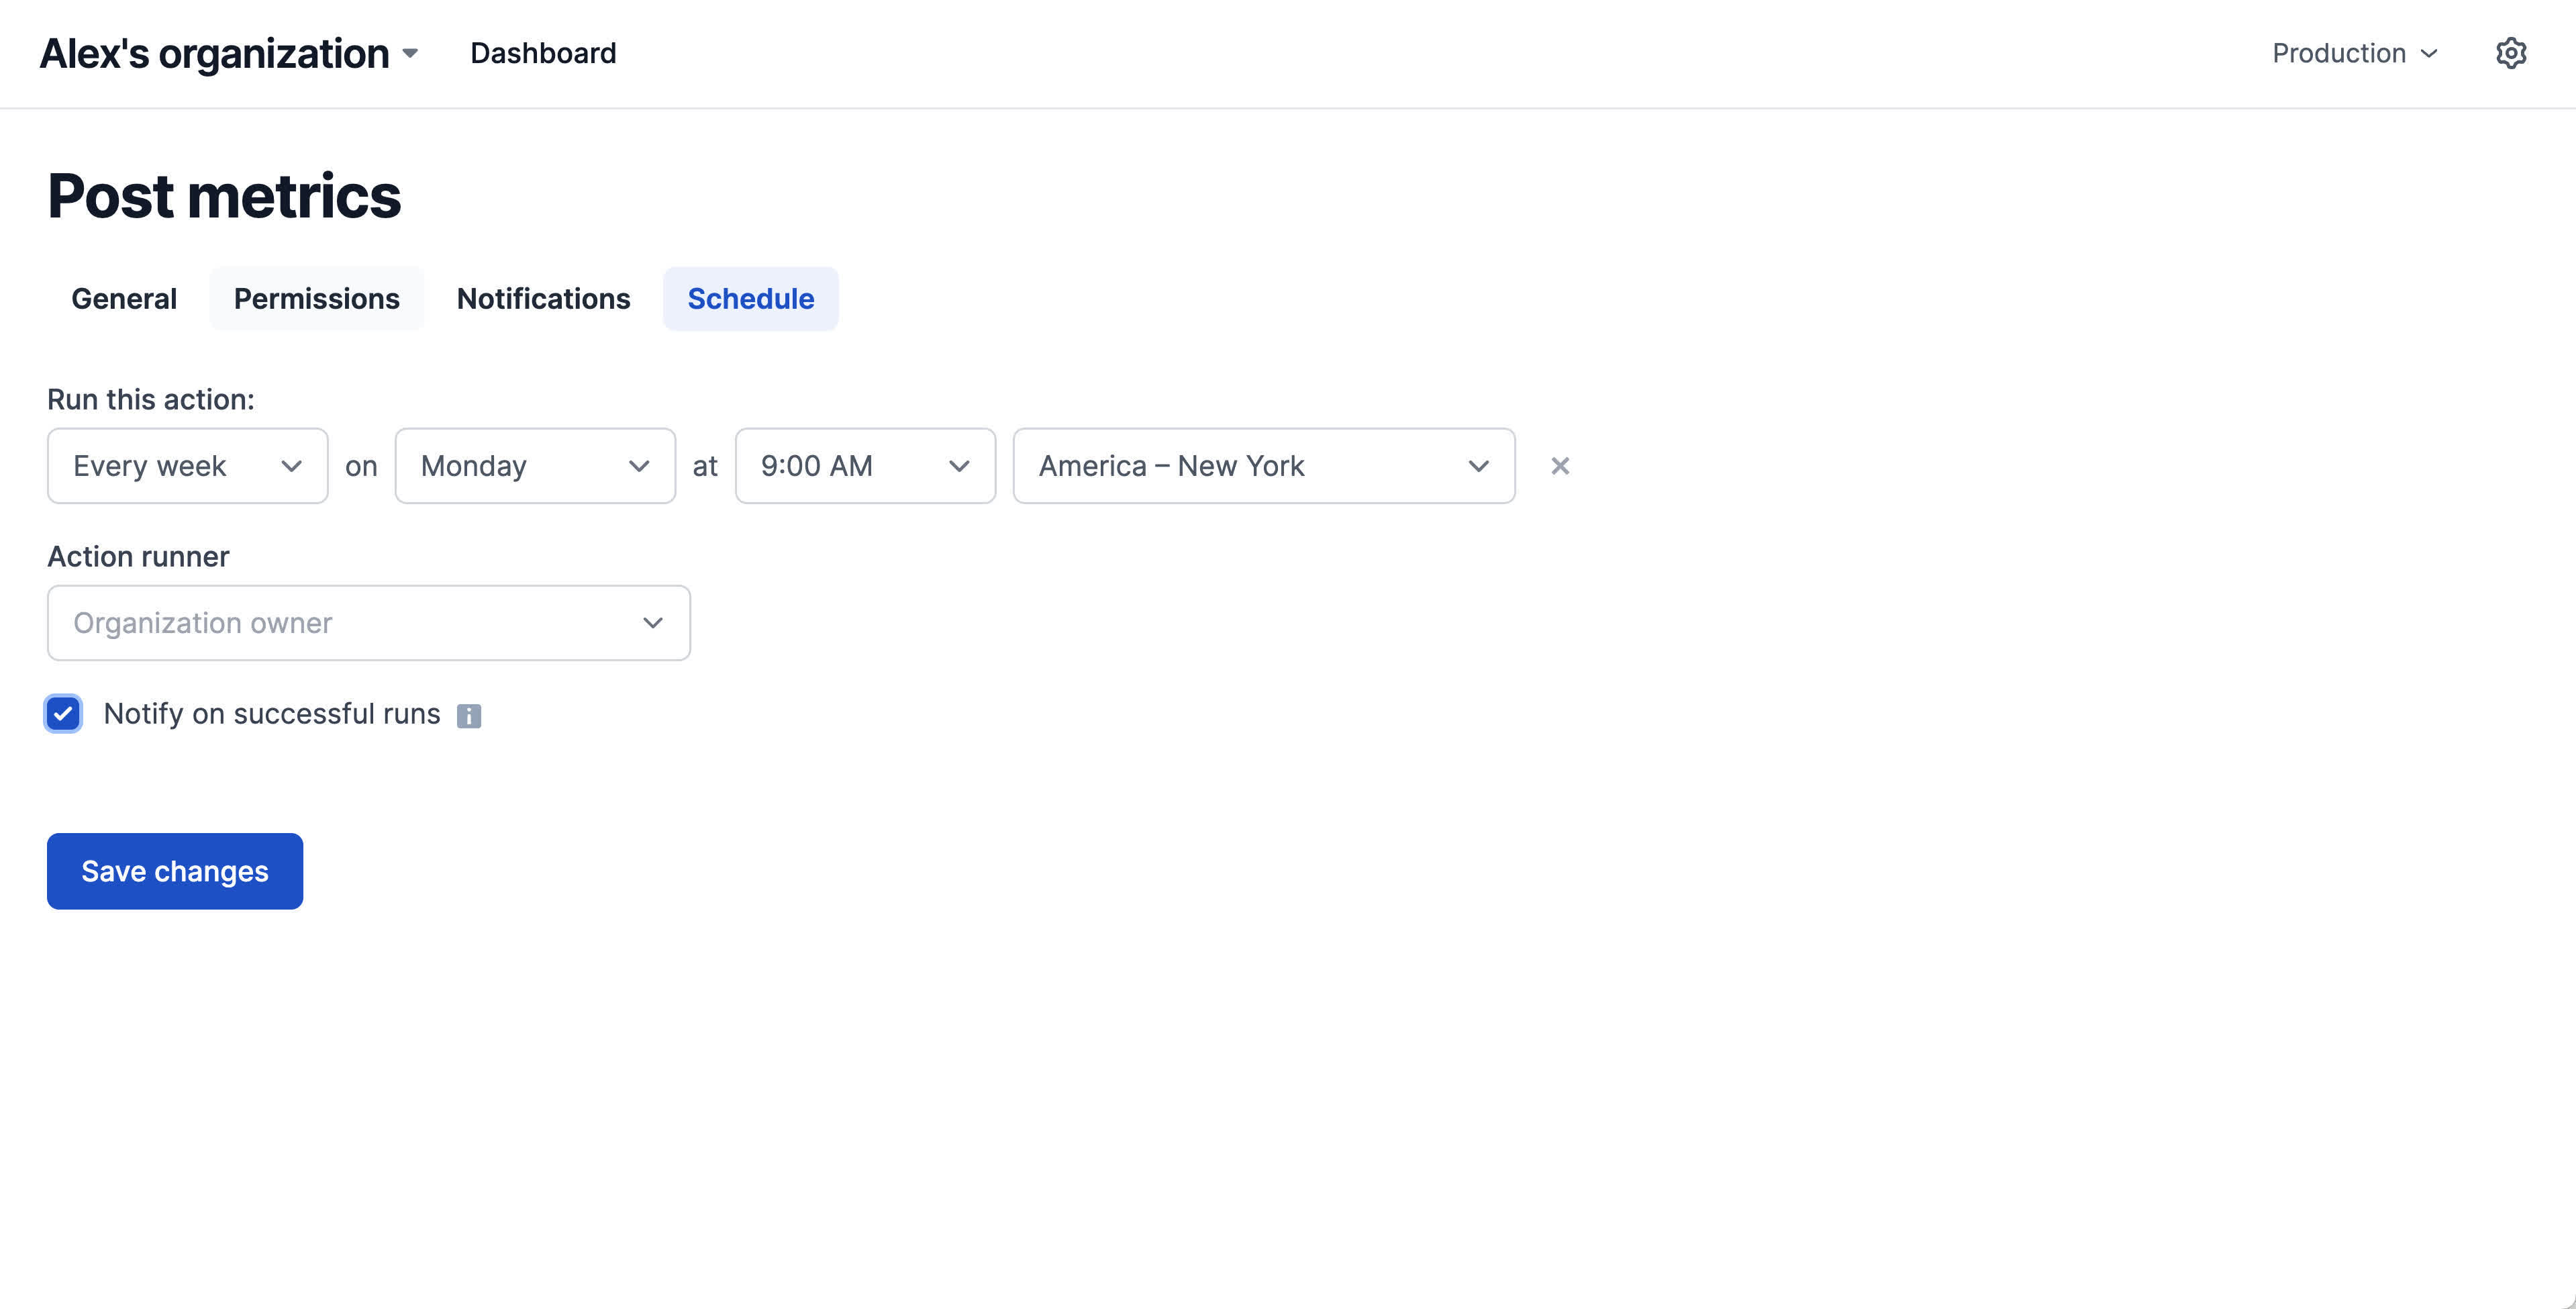Open the 9:00 AM time dropdown

click(x=865, y=466)
